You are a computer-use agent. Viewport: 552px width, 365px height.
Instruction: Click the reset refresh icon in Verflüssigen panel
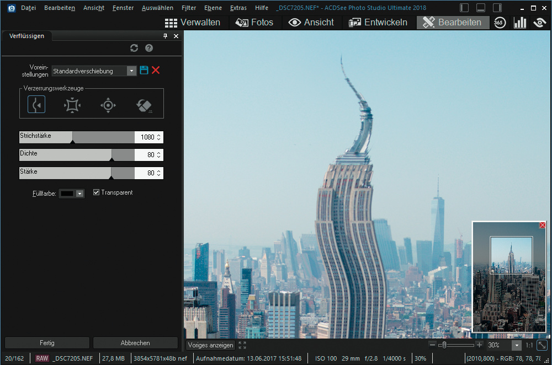(134, 49)
